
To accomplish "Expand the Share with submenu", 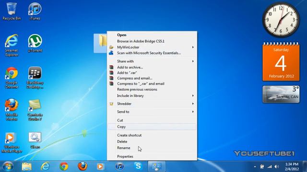I will point(152,61).
